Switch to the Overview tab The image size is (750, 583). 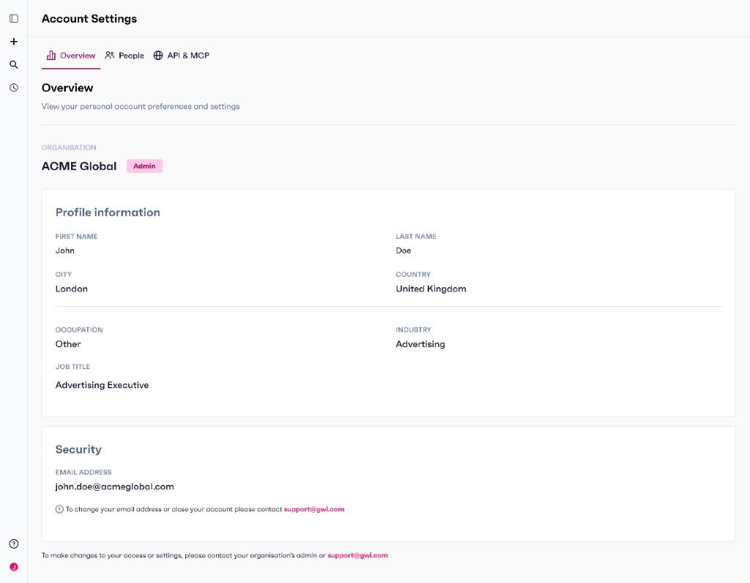[71, 56]
